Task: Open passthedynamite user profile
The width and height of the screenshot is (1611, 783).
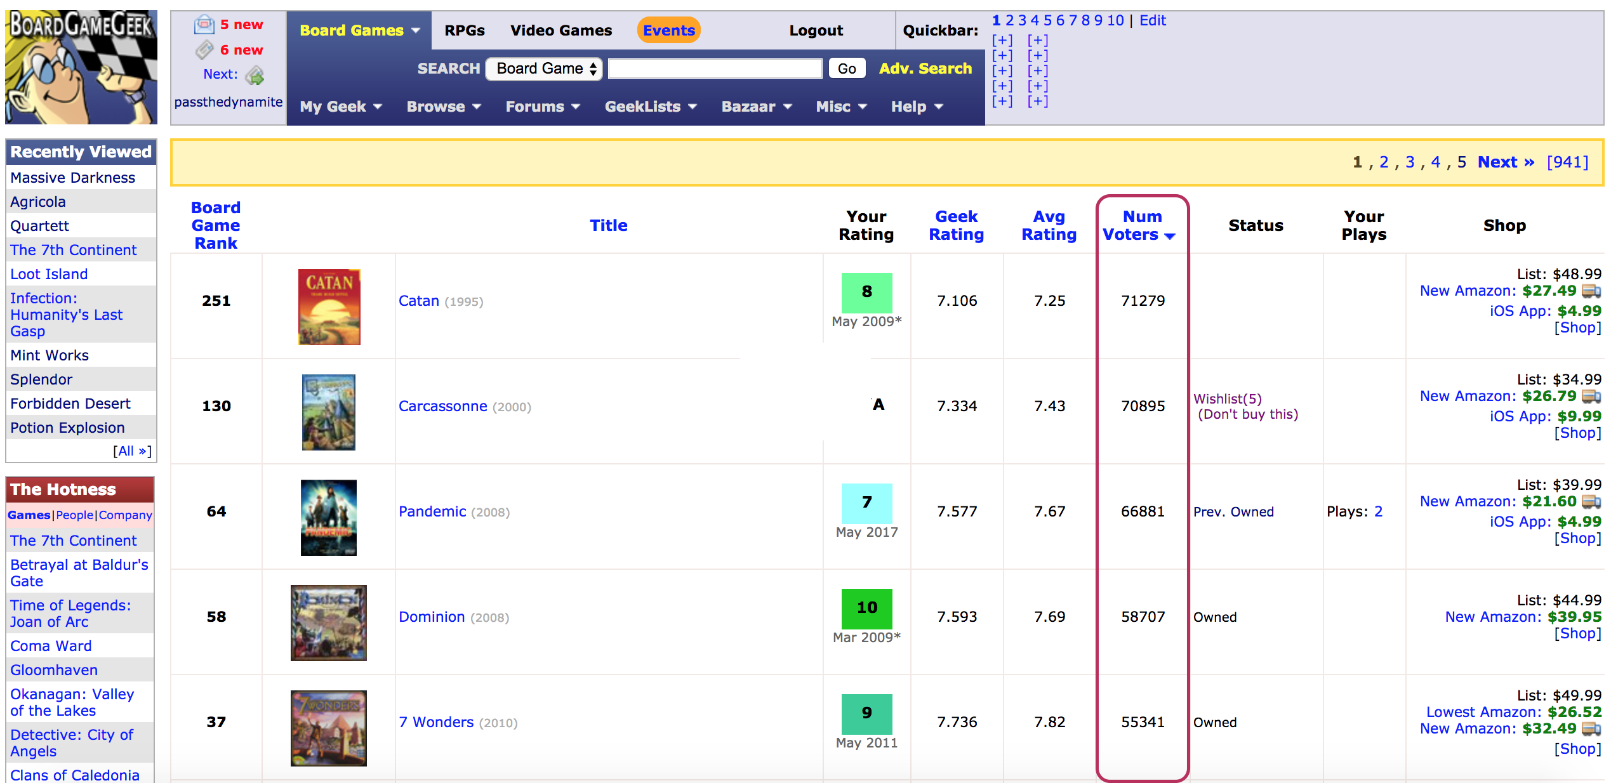Action: (229, 102)
